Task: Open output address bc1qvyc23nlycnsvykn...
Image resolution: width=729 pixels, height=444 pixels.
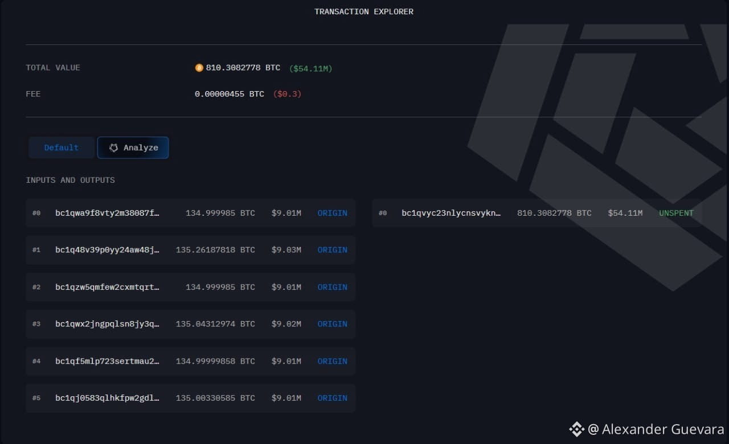Action: (452, 213)
